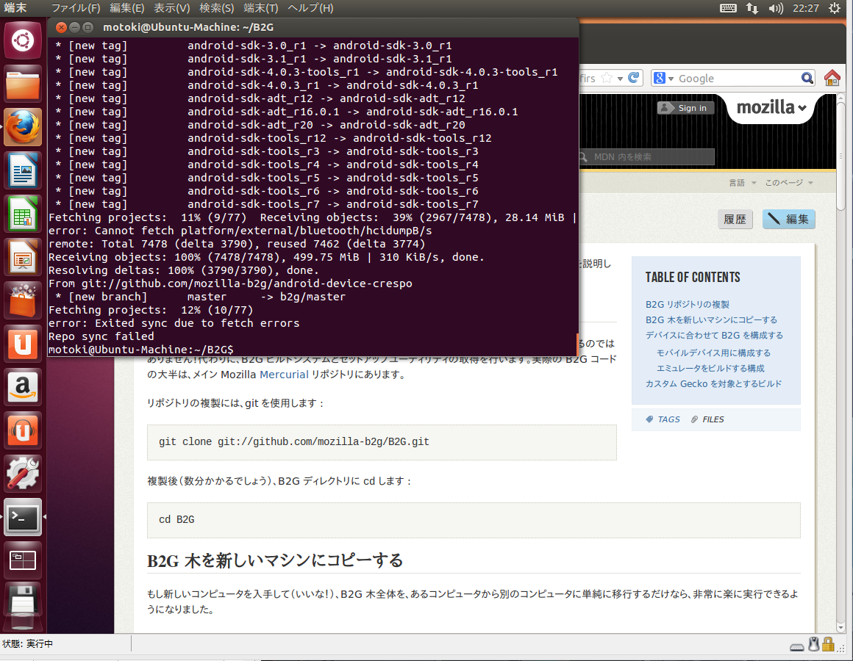Launch LibreOffice Calc from the launcher
The image size is (853, 661).
click(23, 214)
